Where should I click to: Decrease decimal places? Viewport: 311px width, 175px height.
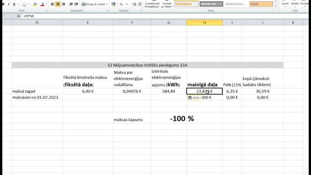[x=139, y=4]
